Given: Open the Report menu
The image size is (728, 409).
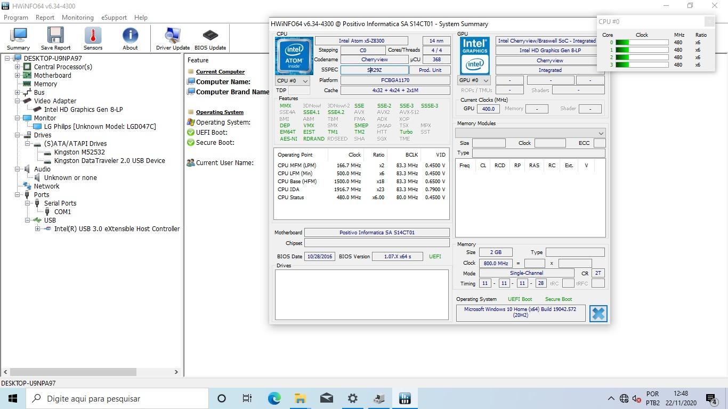Looking at the screenshot, I should click(45, 17).
